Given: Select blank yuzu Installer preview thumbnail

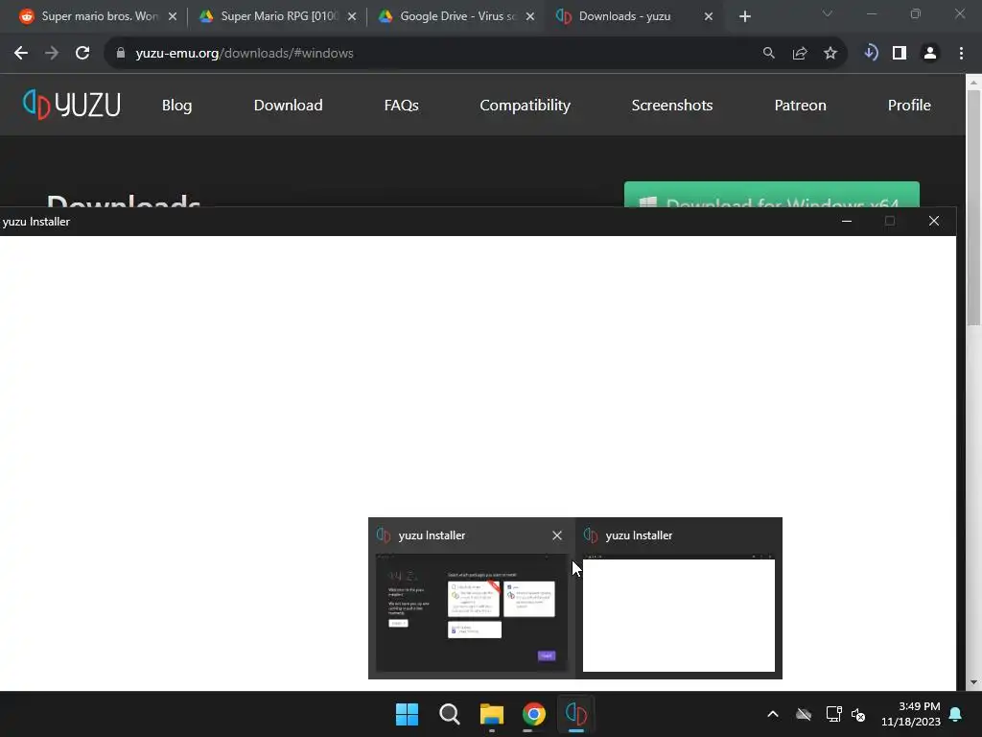Looking at the screenshot, I should click(x=679, y=614).
